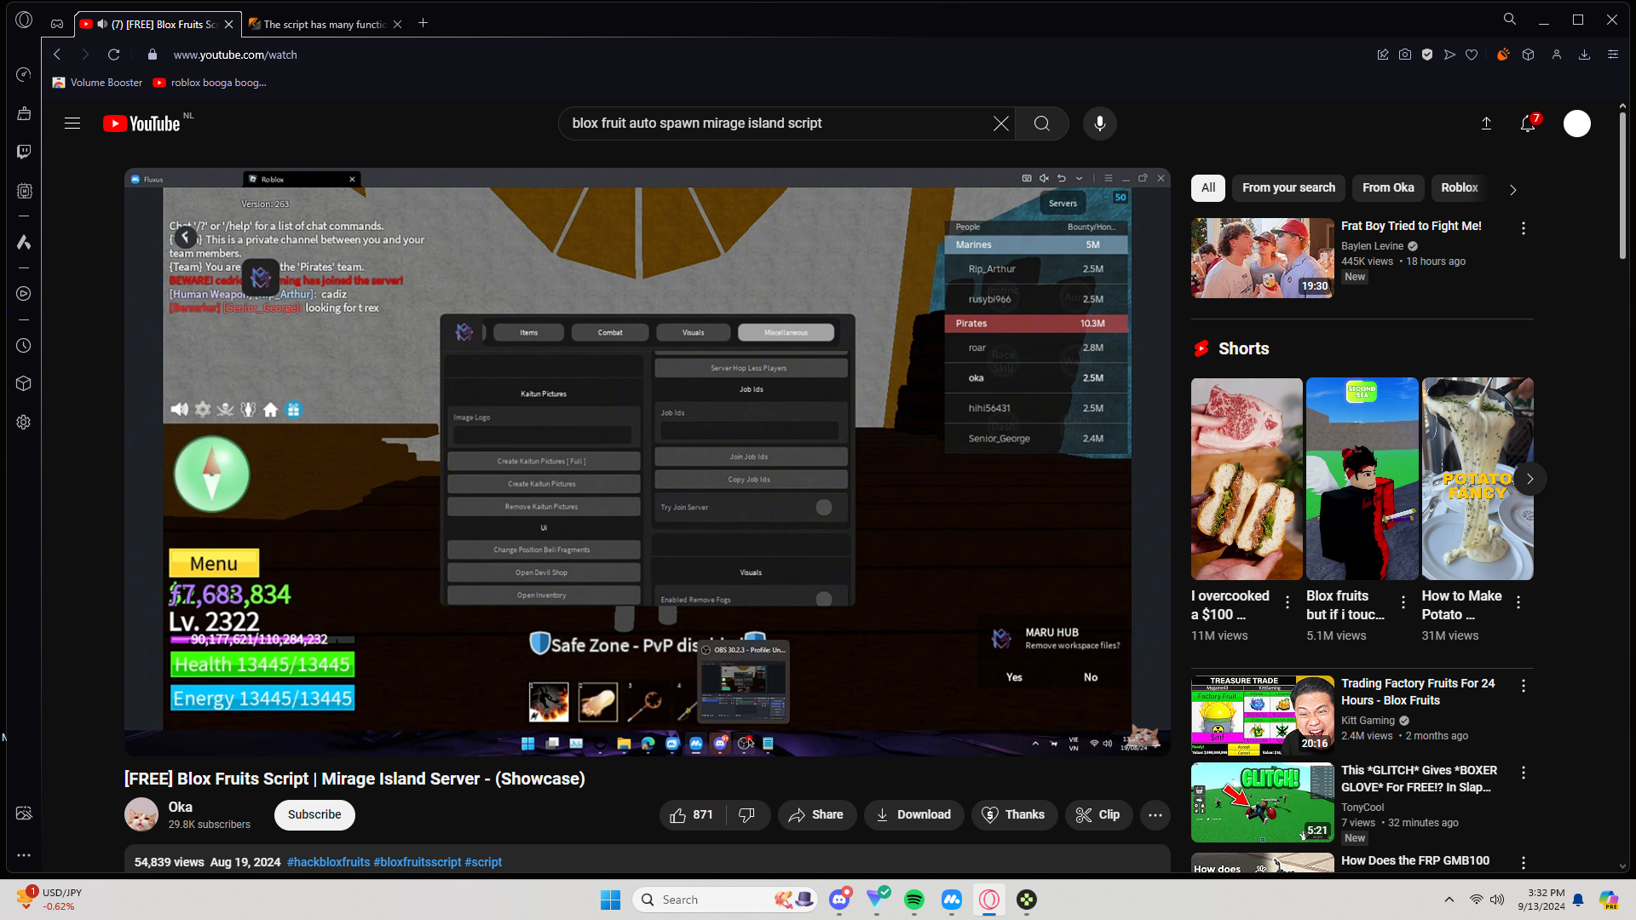
Task: Open the ad blocker shield icon
Action: pyautogui.click(x=1427, y=55)
